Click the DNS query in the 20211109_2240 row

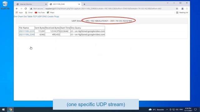(87, 35)
